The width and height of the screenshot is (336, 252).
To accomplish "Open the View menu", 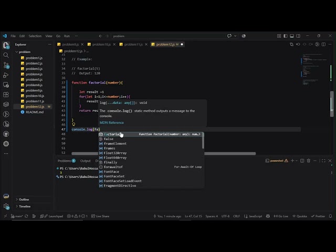I will click(49, 36).
